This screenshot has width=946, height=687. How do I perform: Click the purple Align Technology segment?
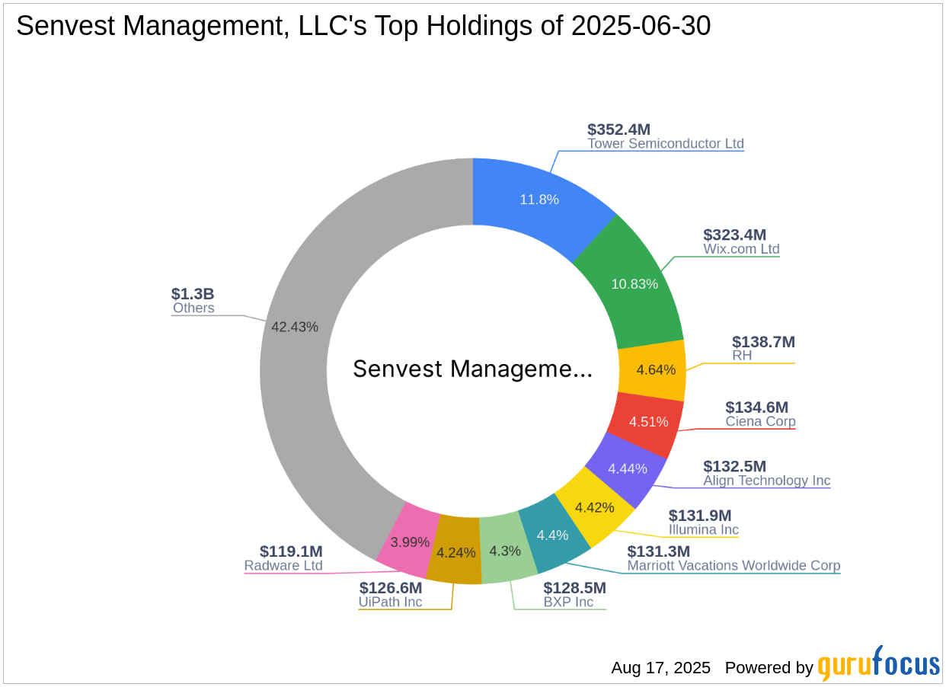point(628,469)
